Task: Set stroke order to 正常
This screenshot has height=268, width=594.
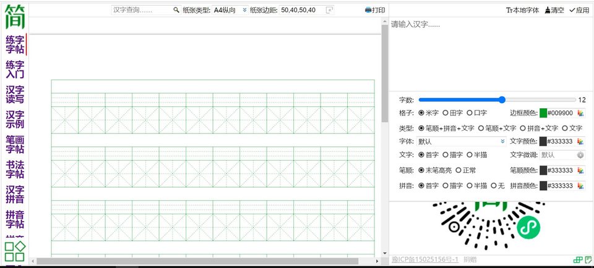Action: 458,170
